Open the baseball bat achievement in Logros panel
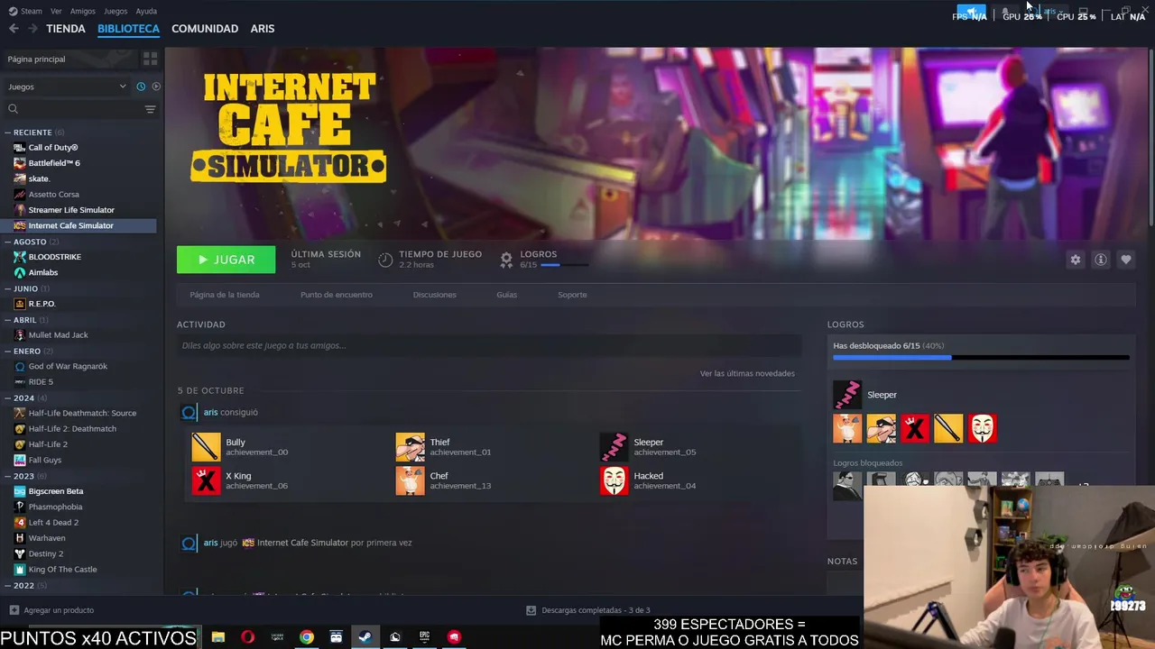 point(948,428)
